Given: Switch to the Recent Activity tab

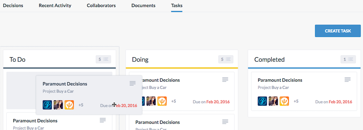Looking at the screenshot, I should [x=55, y=6].
